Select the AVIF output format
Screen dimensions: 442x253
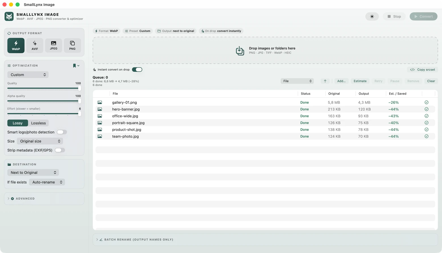35,46
